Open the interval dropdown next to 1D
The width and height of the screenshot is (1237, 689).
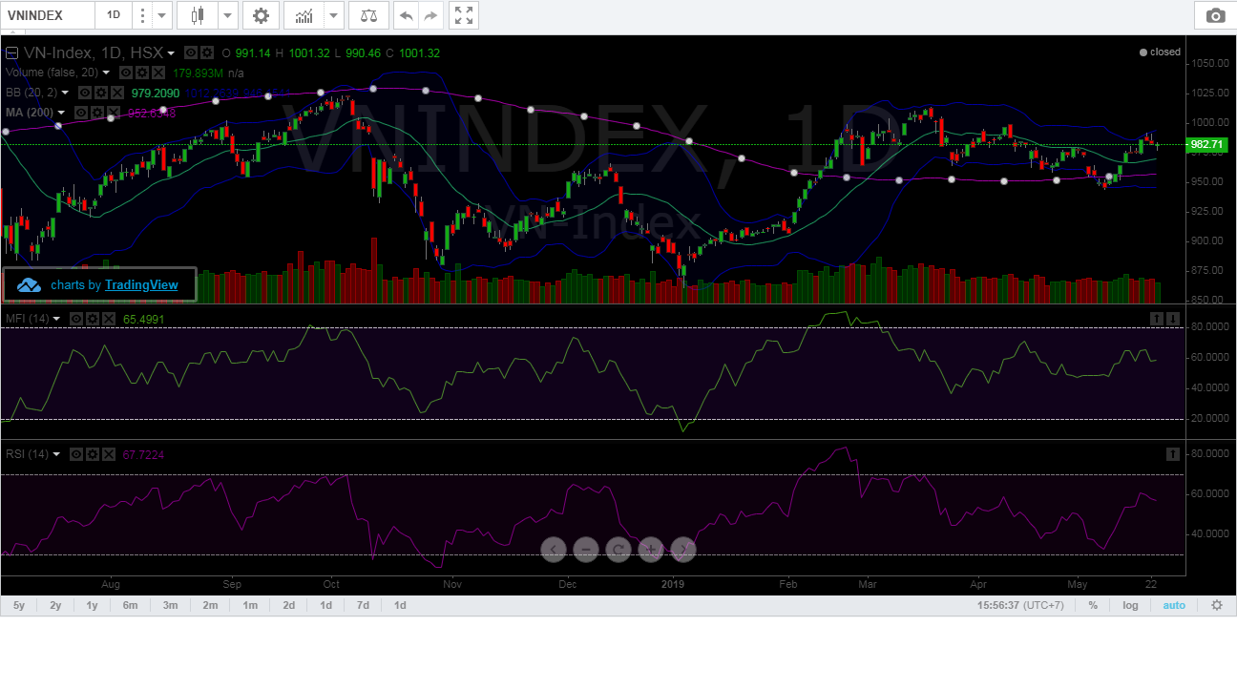pos(160,15)
